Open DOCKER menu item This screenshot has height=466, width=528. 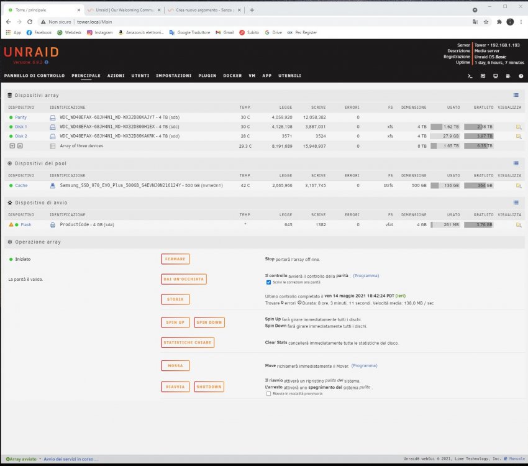pyautogui.click(x=232, y=76)
